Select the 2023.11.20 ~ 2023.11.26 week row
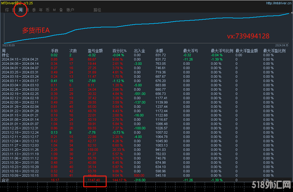 point(20,150)
